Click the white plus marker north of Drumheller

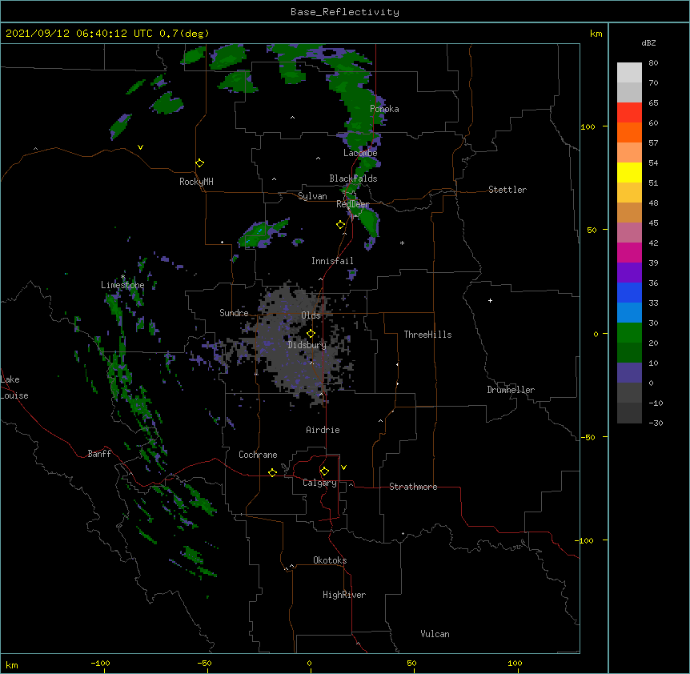490,300
